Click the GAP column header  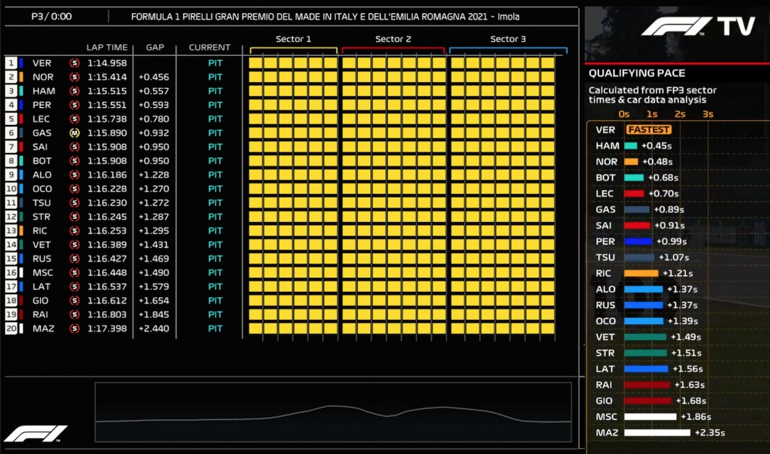click(155, 47)
